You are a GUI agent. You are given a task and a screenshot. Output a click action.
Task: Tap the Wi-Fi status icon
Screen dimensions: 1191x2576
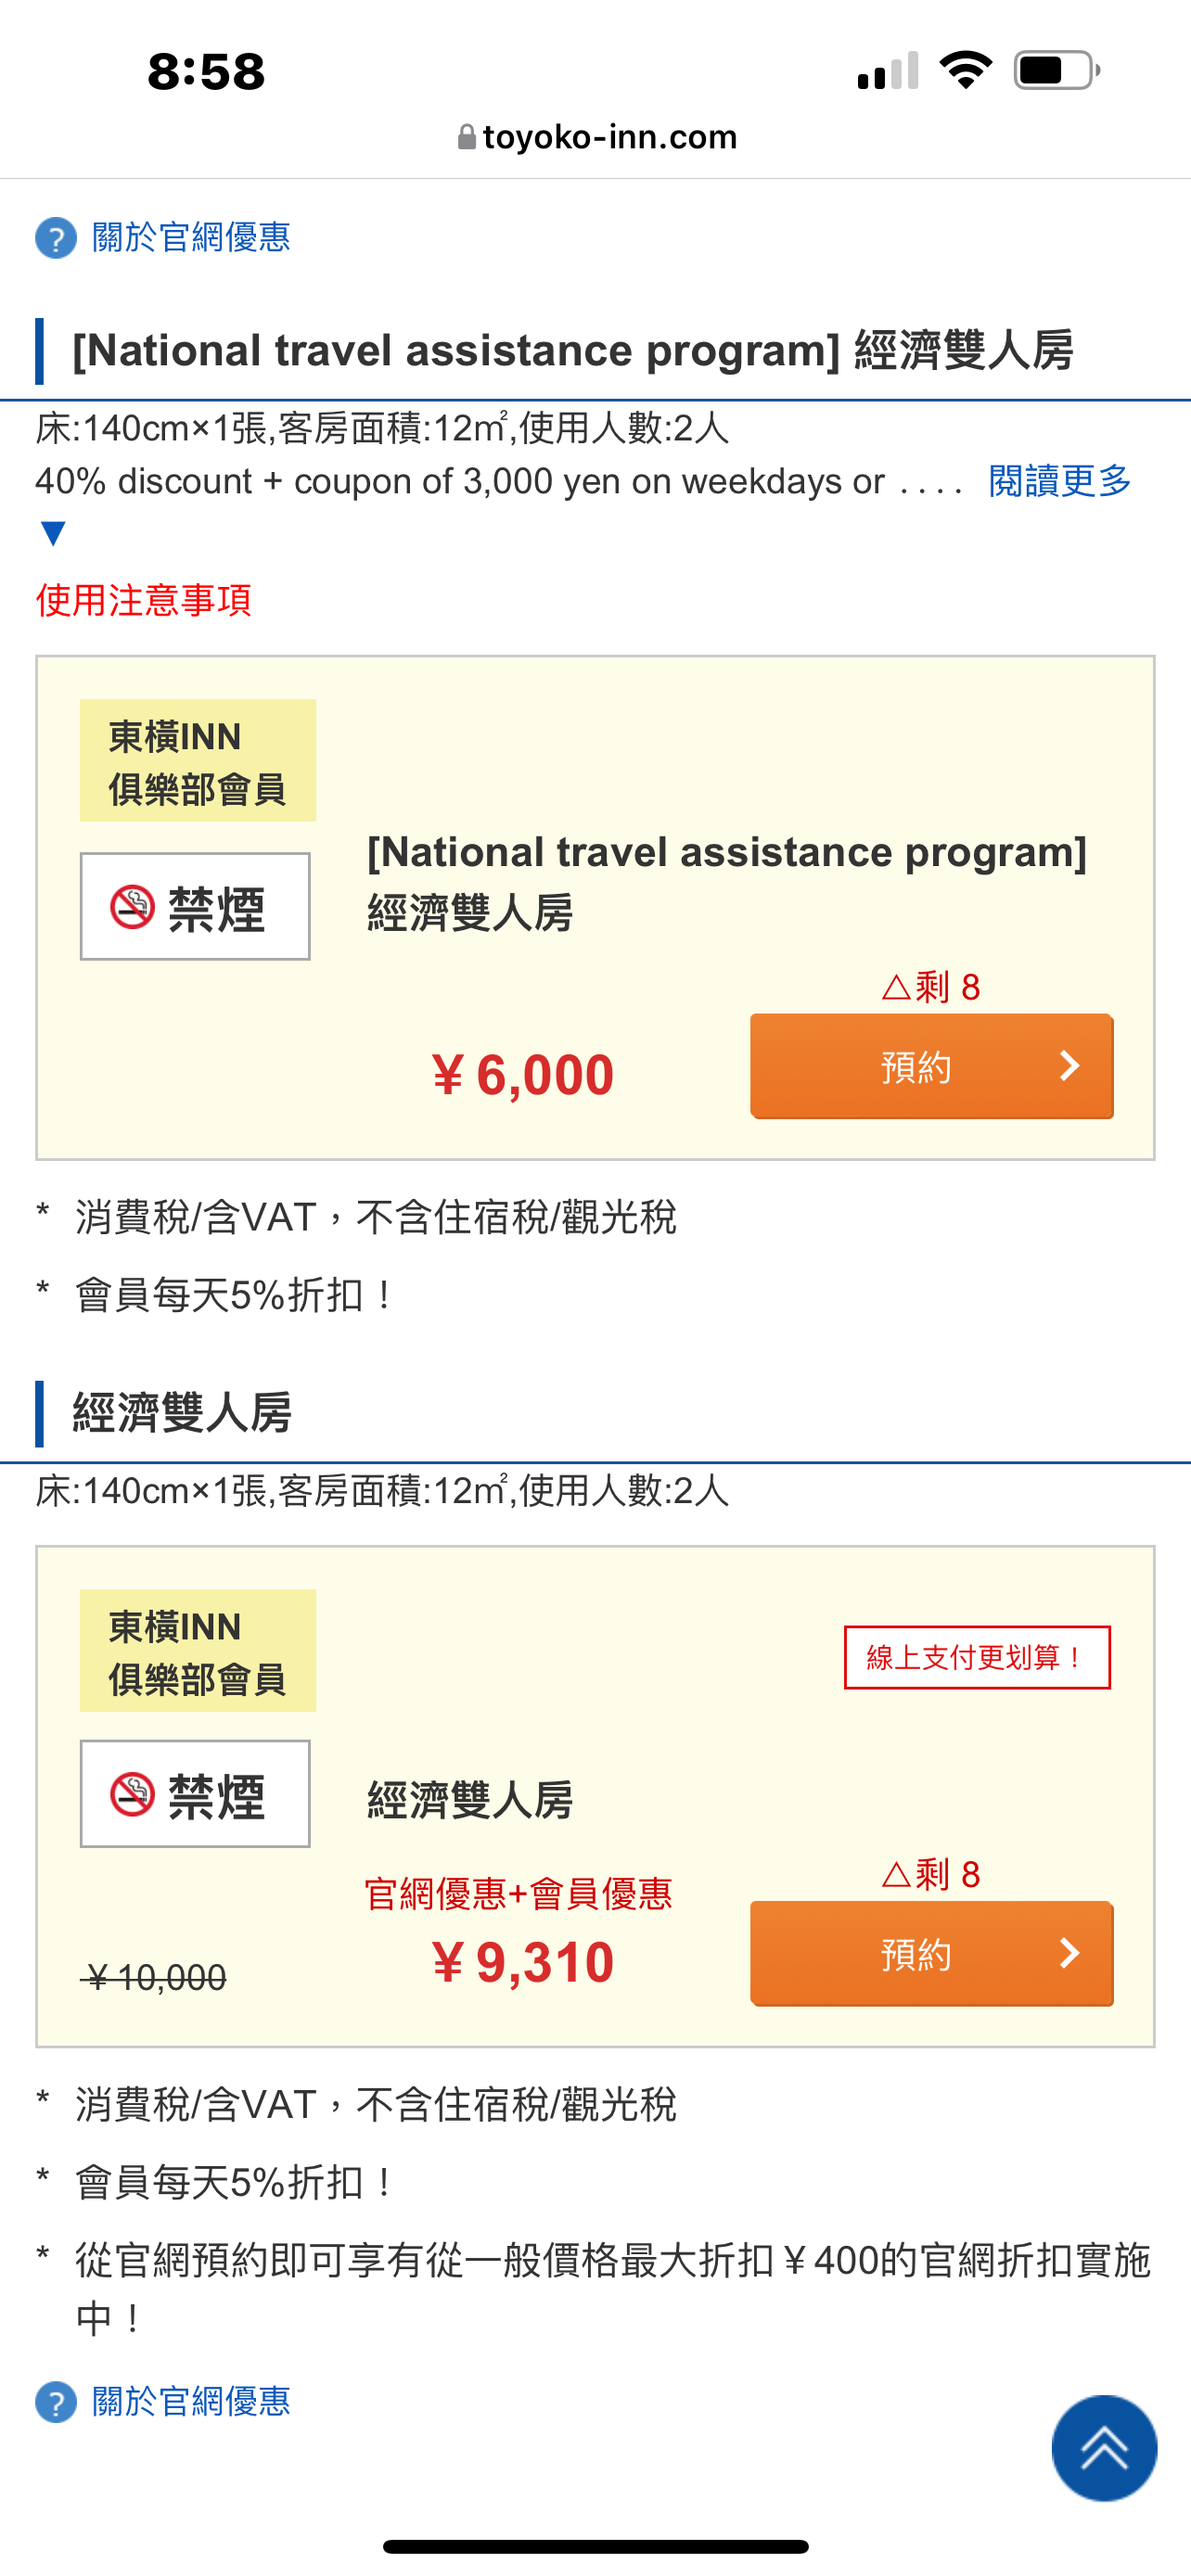[965, 71]
